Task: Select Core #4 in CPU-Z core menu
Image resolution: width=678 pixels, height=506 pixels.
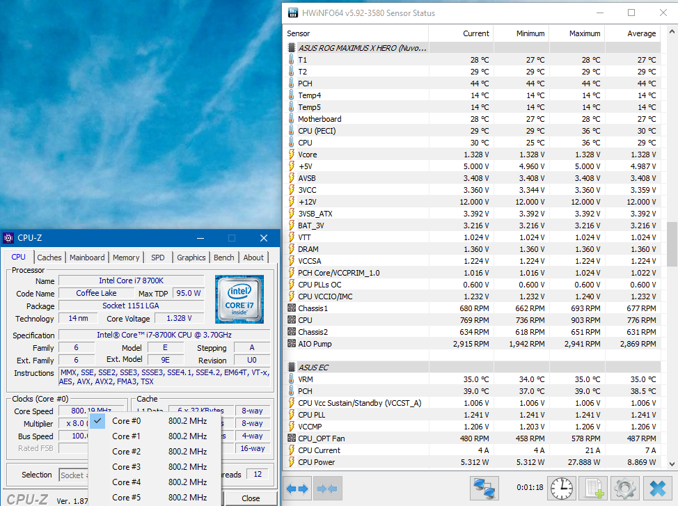Action: [155, 482]
